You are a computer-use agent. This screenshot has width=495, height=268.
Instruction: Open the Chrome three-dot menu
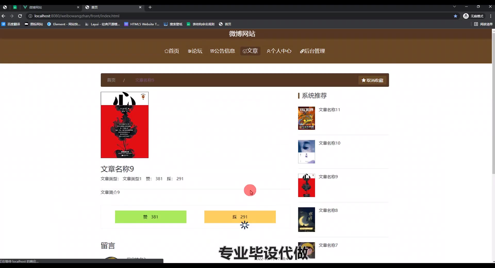(x=491, y=16)
